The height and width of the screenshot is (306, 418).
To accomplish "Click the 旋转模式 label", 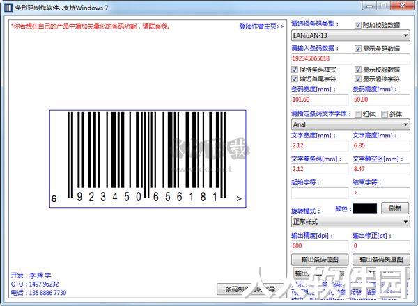I will click(x=306, y=211).
